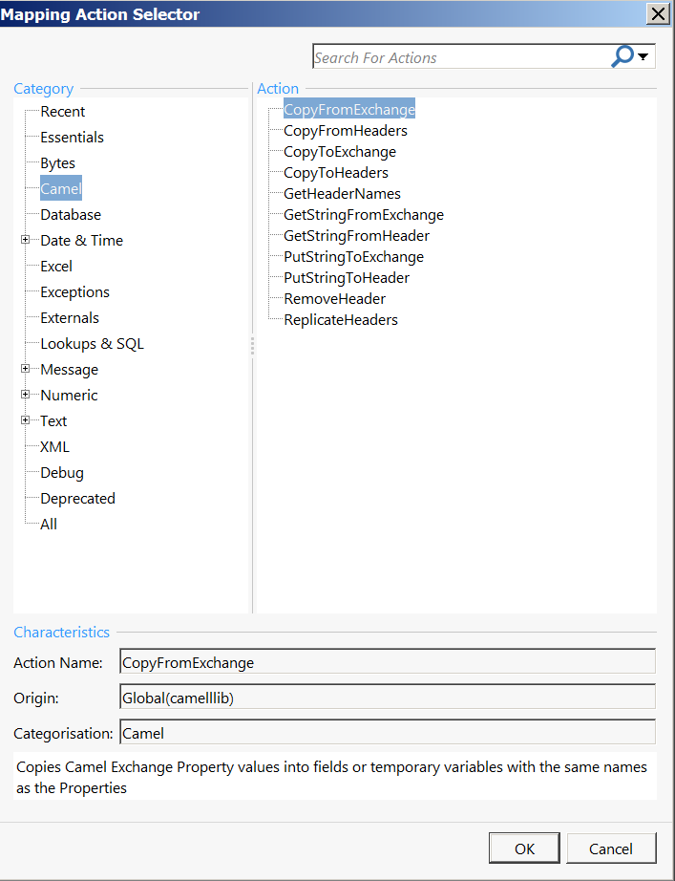Expand the Message category node
This screenshot has width=675, height=881.
click(26, 369)
